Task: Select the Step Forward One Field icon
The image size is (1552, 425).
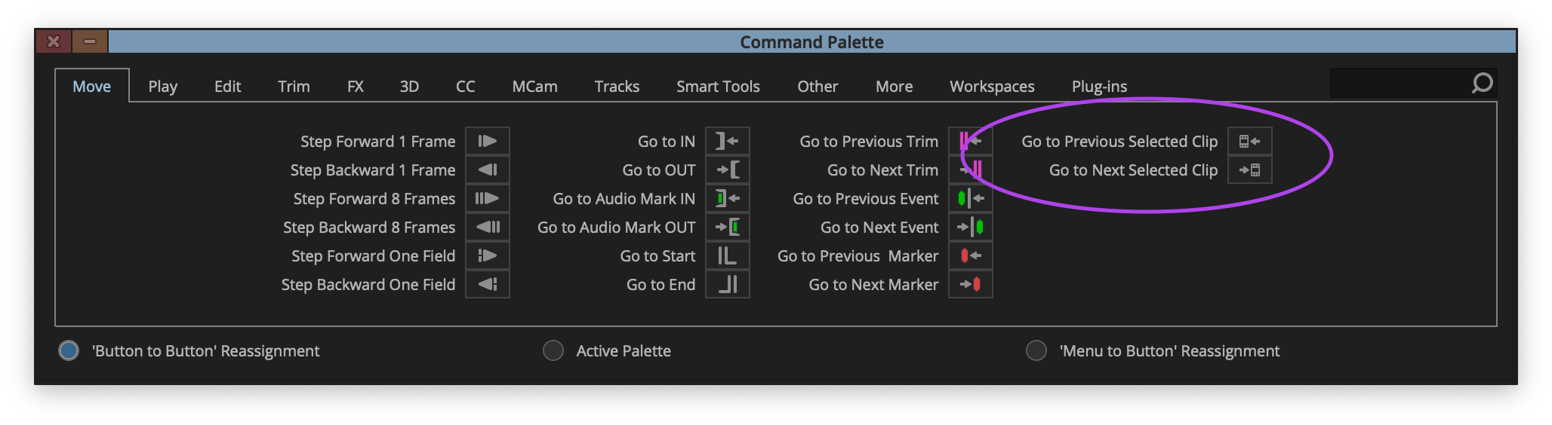Action: [x=488, y=255]
